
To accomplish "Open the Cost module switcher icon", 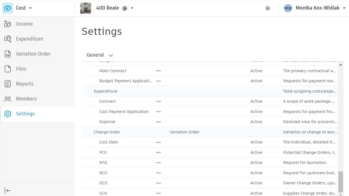I will 8,8.
